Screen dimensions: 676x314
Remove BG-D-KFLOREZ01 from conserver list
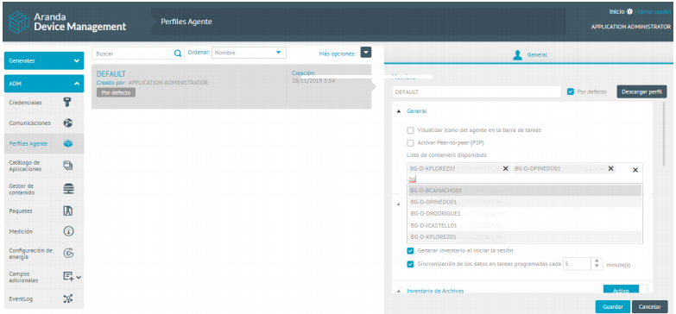point(505,168)
